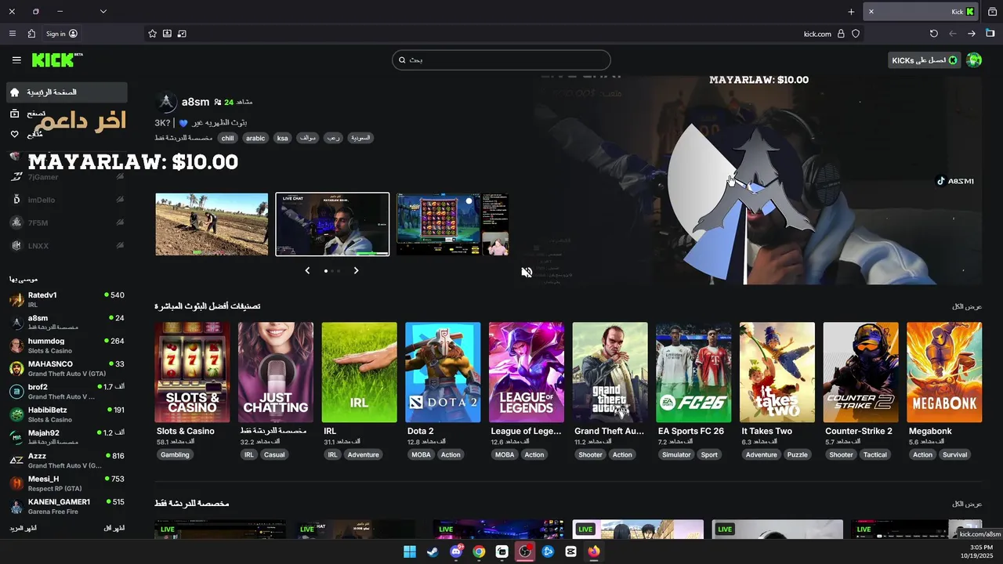The image size is (1003, 564).
Task: Open Firefox from the taskbar
Action: (x=594, y=551)
